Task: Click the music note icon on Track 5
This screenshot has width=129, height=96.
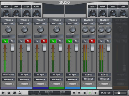Action: (x=3, y=84)
